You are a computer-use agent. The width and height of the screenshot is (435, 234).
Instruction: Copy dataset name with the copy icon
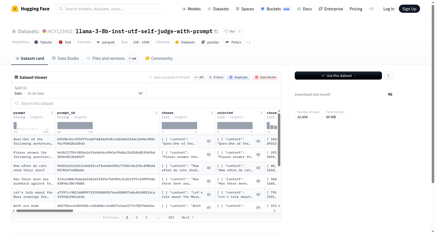point(216,31)
